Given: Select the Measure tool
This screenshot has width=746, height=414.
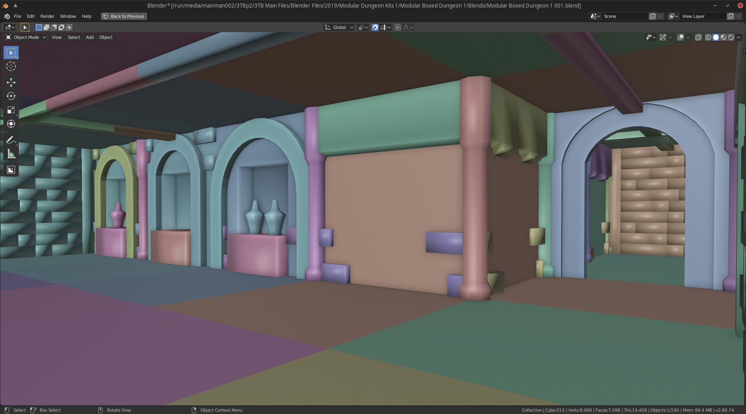Looking at the screenshot, I should point(11,154).
